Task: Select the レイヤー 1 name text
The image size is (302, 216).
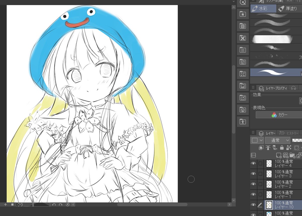Action: (x=283, y=196)
